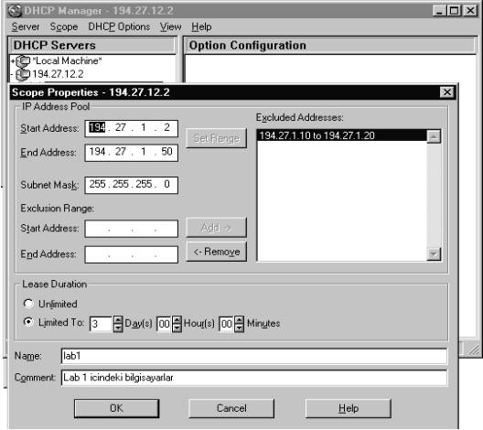
Task: Open the DHCP Options menu
Action: (119, 27)
